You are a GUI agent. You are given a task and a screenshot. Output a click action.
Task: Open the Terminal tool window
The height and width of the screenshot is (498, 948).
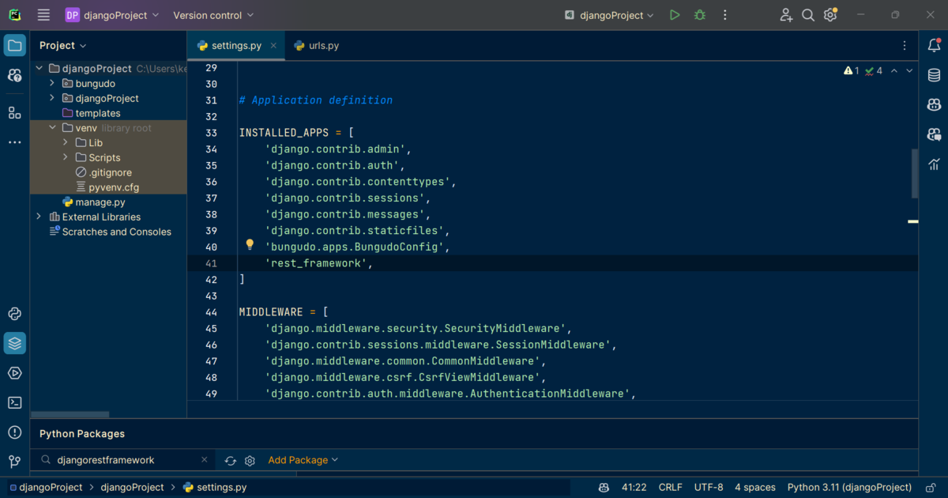click(14, 402)
